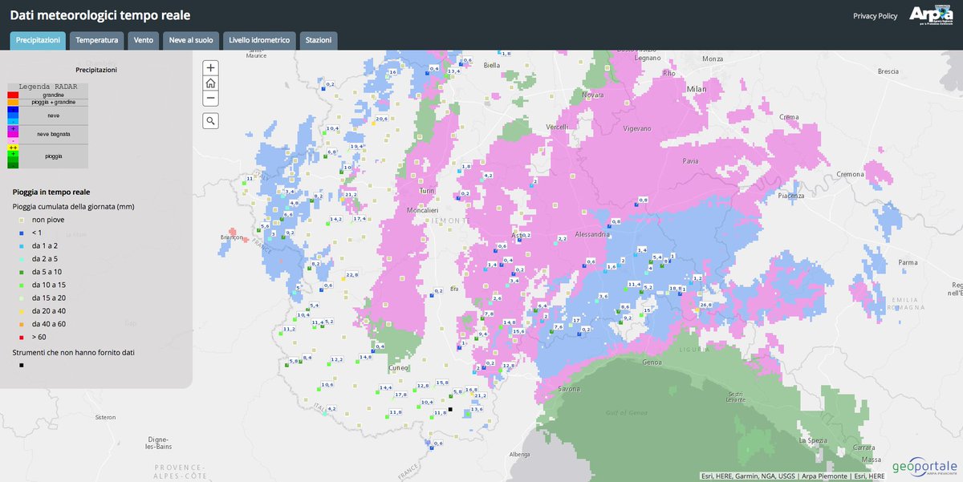The image size is (963, 482).
Task: Click the station labeled 17,4
Action: click(360, 218)
